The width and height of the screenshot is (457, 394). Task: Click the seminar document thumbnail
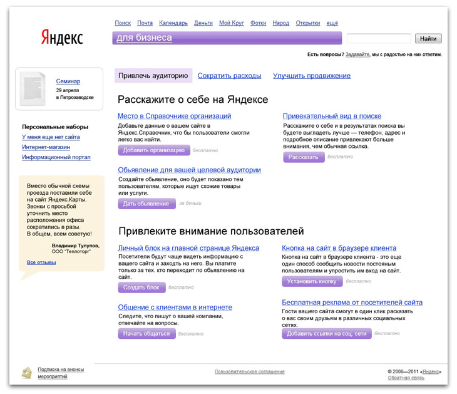[33, 89]
